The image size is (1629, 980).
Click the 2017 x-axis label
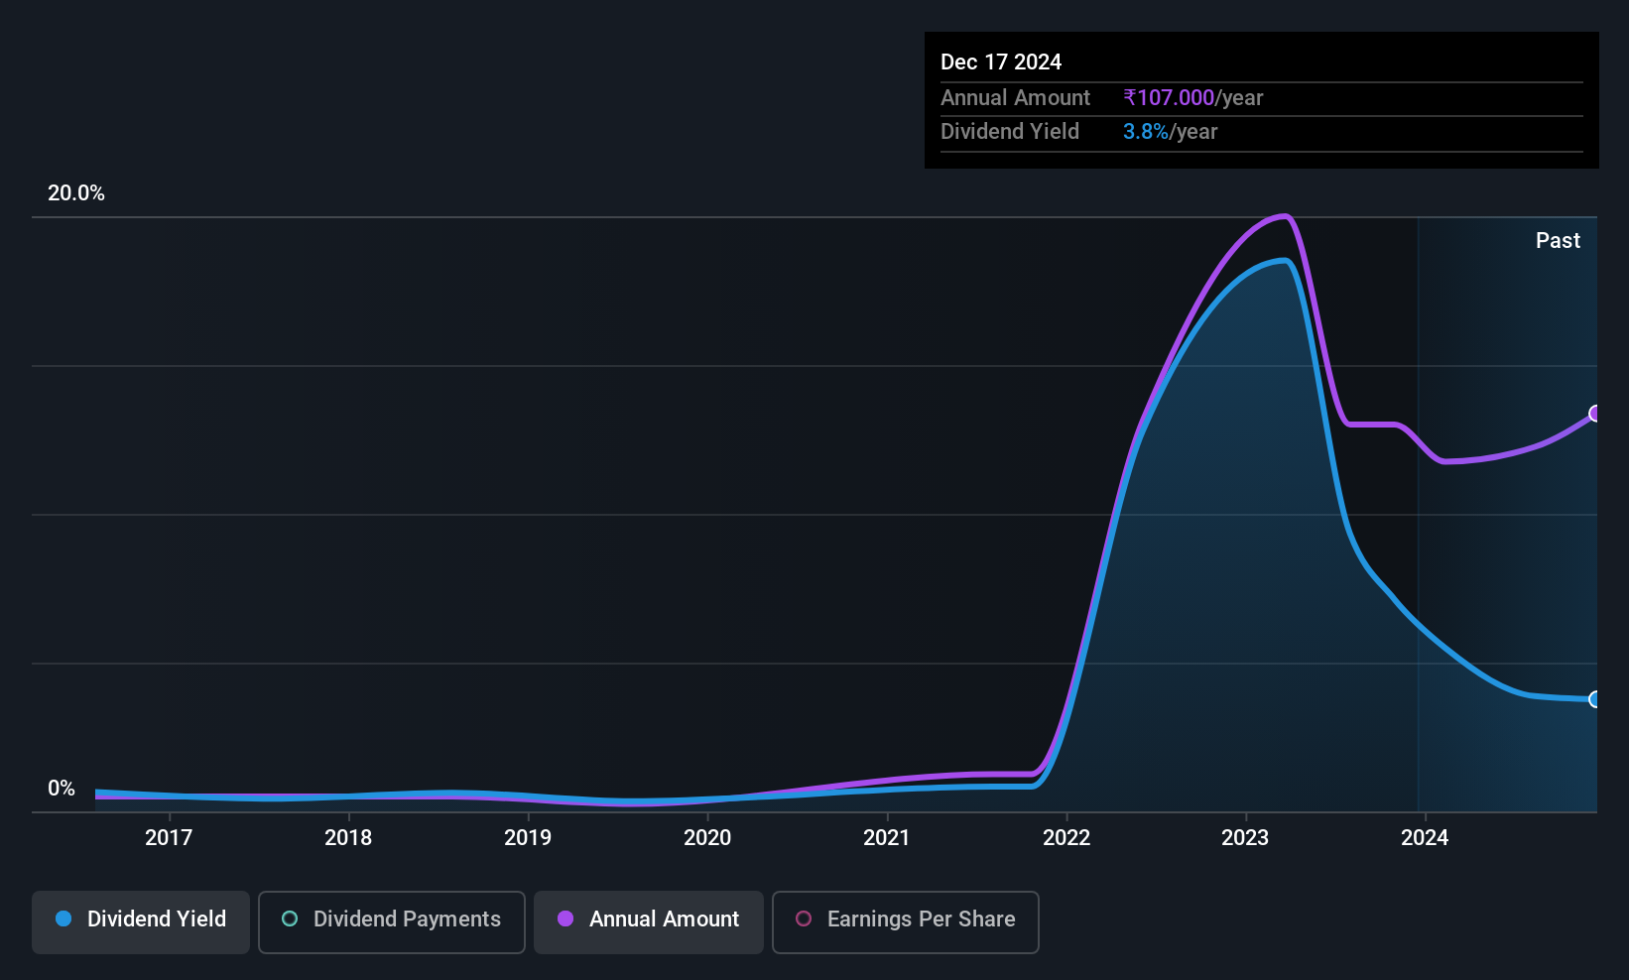click(169, 837)
